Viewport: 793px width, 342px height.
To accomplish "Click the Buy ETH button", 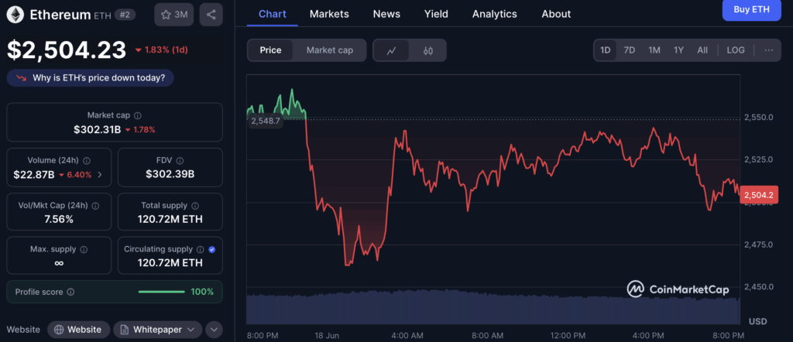I will point(751,9).
